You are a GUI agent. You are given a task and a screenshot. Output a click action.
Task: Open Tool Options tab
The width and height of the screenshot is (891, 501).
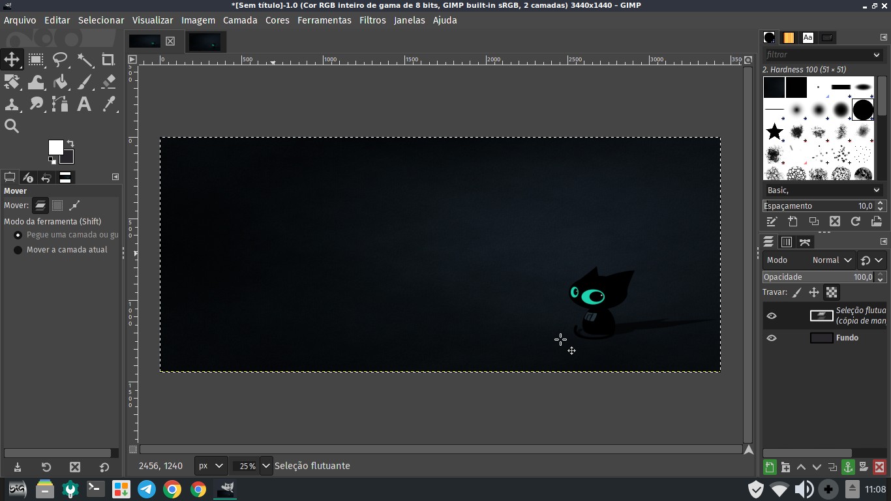pos(10,177)
